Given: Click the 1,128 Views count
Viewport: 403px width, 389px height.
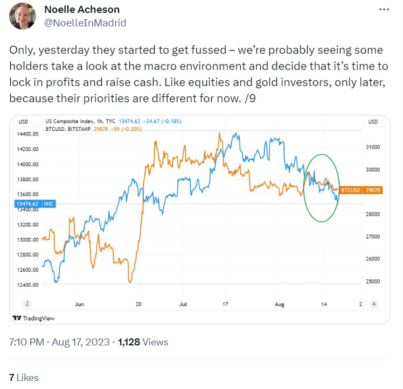Looking at the screenshot, I should point(143,342).
